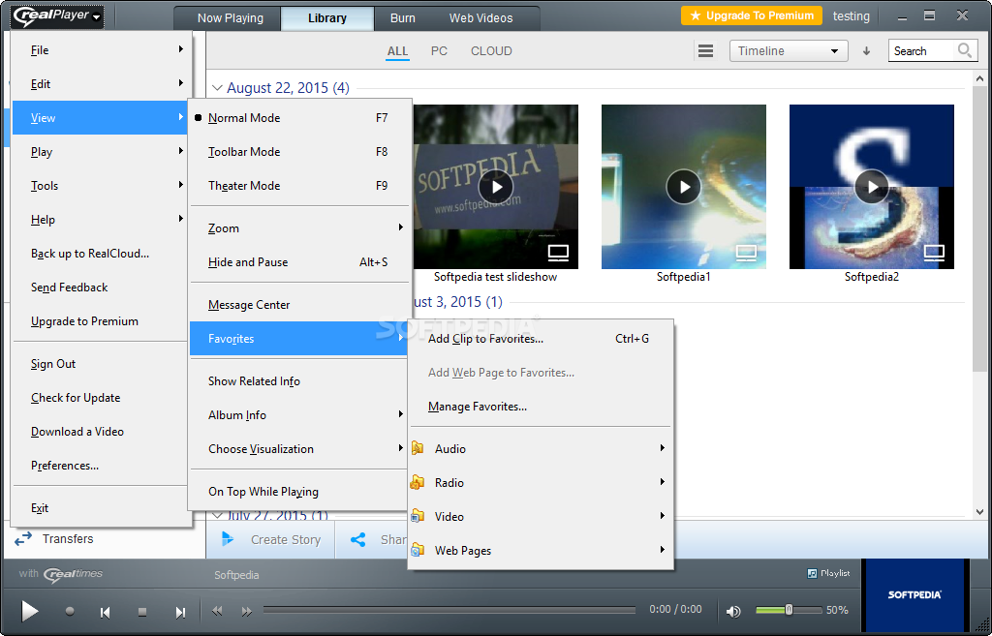This screenshot has width=992, height=636.
Task: Expand the Zoom submenu
Action: click(x=300, y=228)
